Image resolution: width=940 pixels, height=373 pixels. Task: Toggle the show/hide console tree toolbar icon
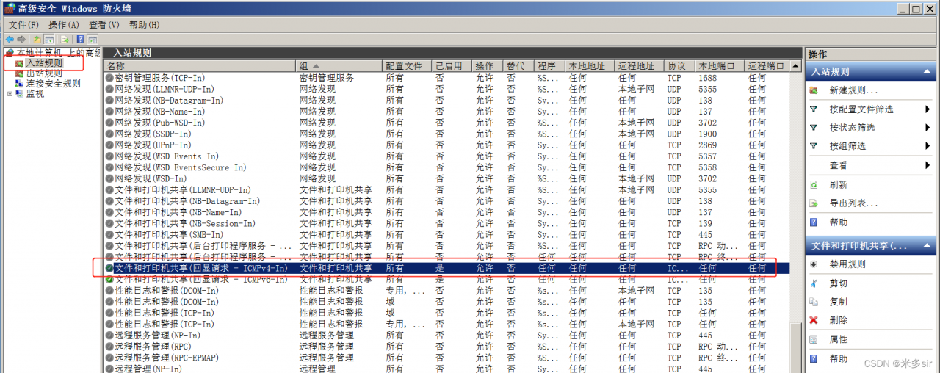49,39
